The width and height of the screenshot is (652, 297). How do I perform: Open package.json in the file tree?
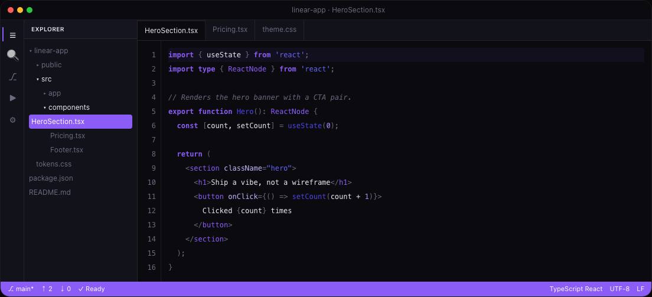point(51,178)
